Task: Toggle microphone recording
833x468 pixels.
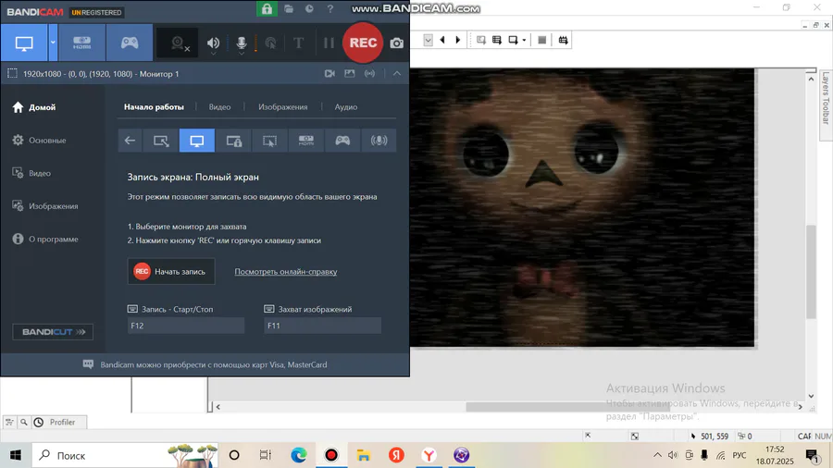Action: point(242,43)
